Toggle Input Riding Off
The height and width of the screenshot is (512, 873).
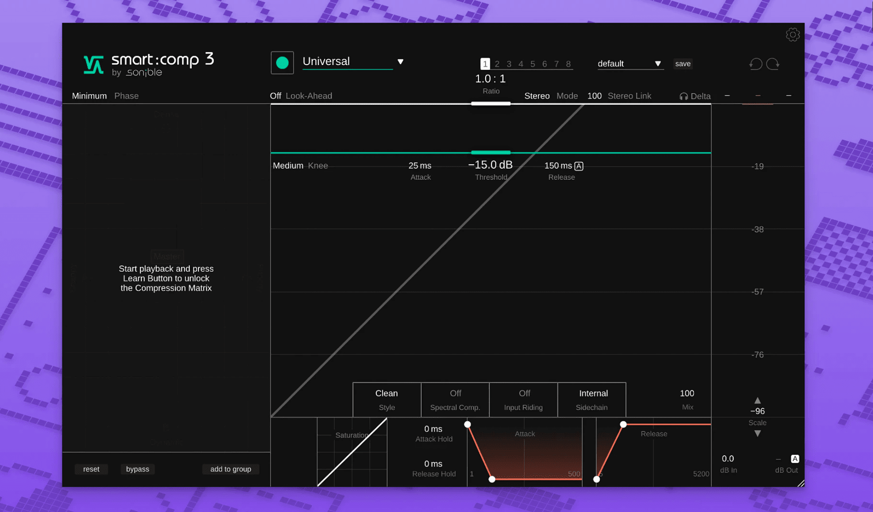pyautogui.click(x=524, y=400)
